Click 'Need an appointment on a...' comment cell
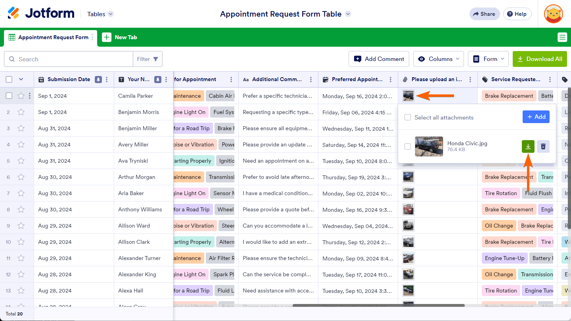This screenshot has height=321, width=571. 278,161
